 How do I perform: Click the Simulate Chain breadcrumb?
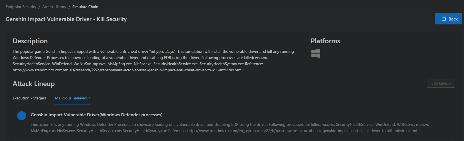pos(85,7)
